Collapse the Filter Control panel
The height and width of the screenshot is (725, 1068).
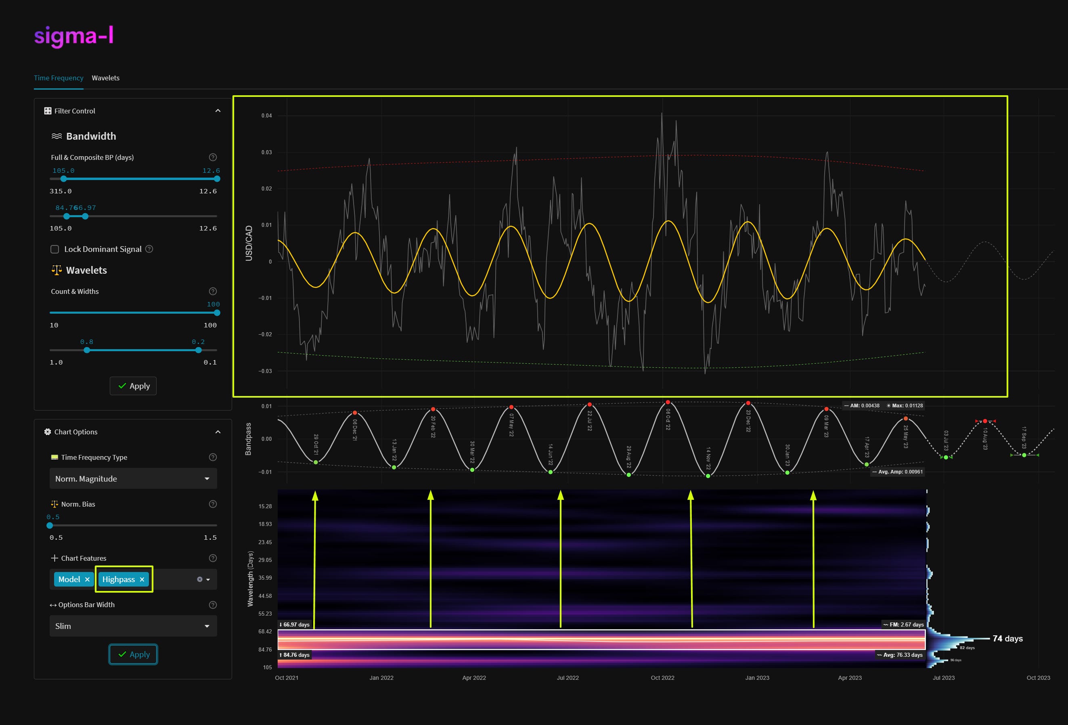click(218, 110)
